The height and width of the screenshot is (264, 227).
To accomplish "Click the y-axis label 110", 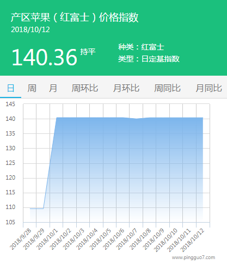I will 10,207.
